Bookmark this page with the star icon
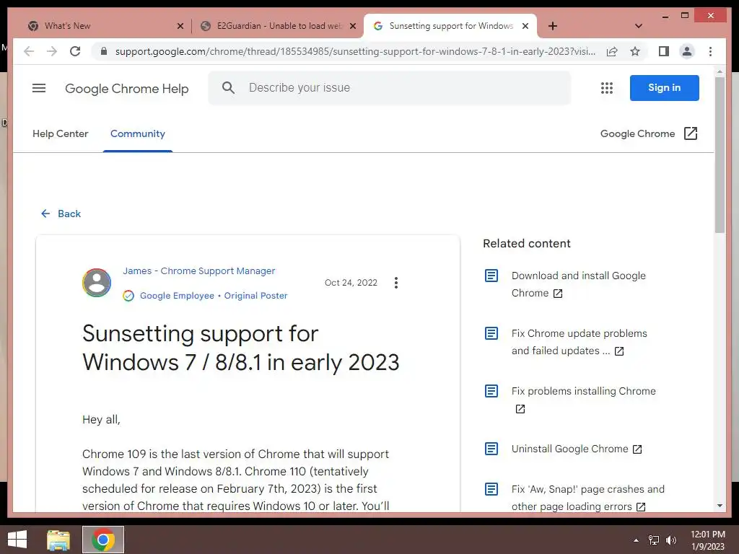The width and height of the screenshot is (739, 554). [635, 51]
